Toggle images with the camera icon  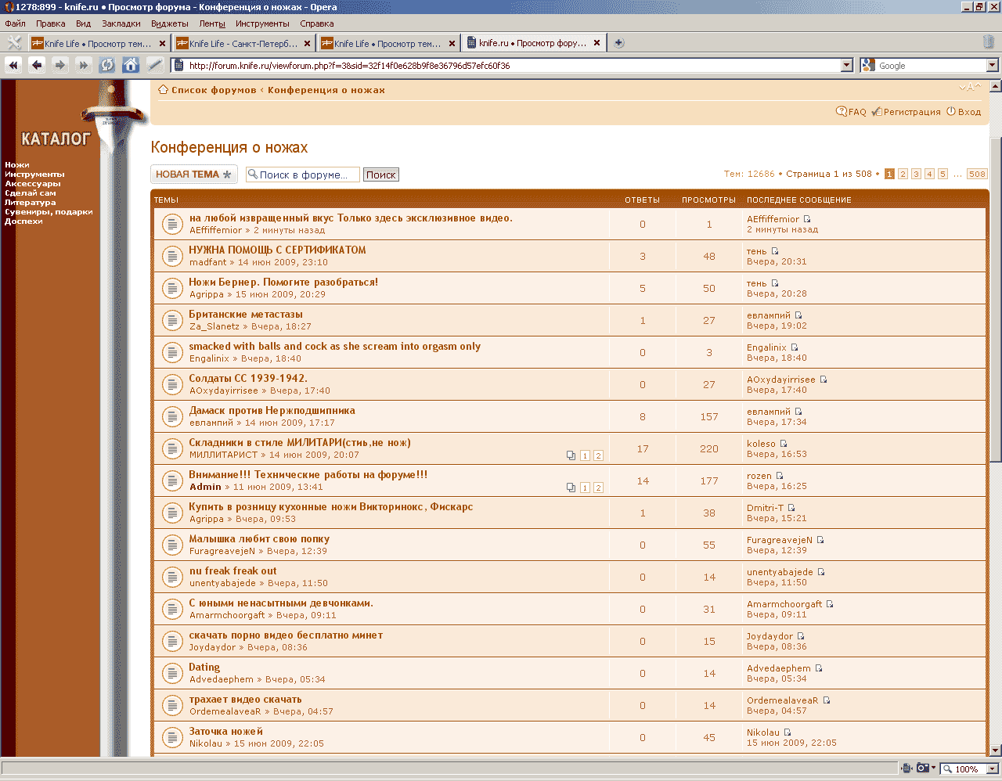coord(924,768)
